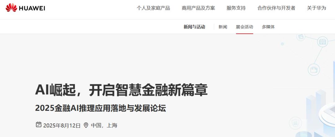Image resolution: width=335 pixels, height=137 pixels.
Task: Click the calendar icon beside the date
Action: click(38, 125)
